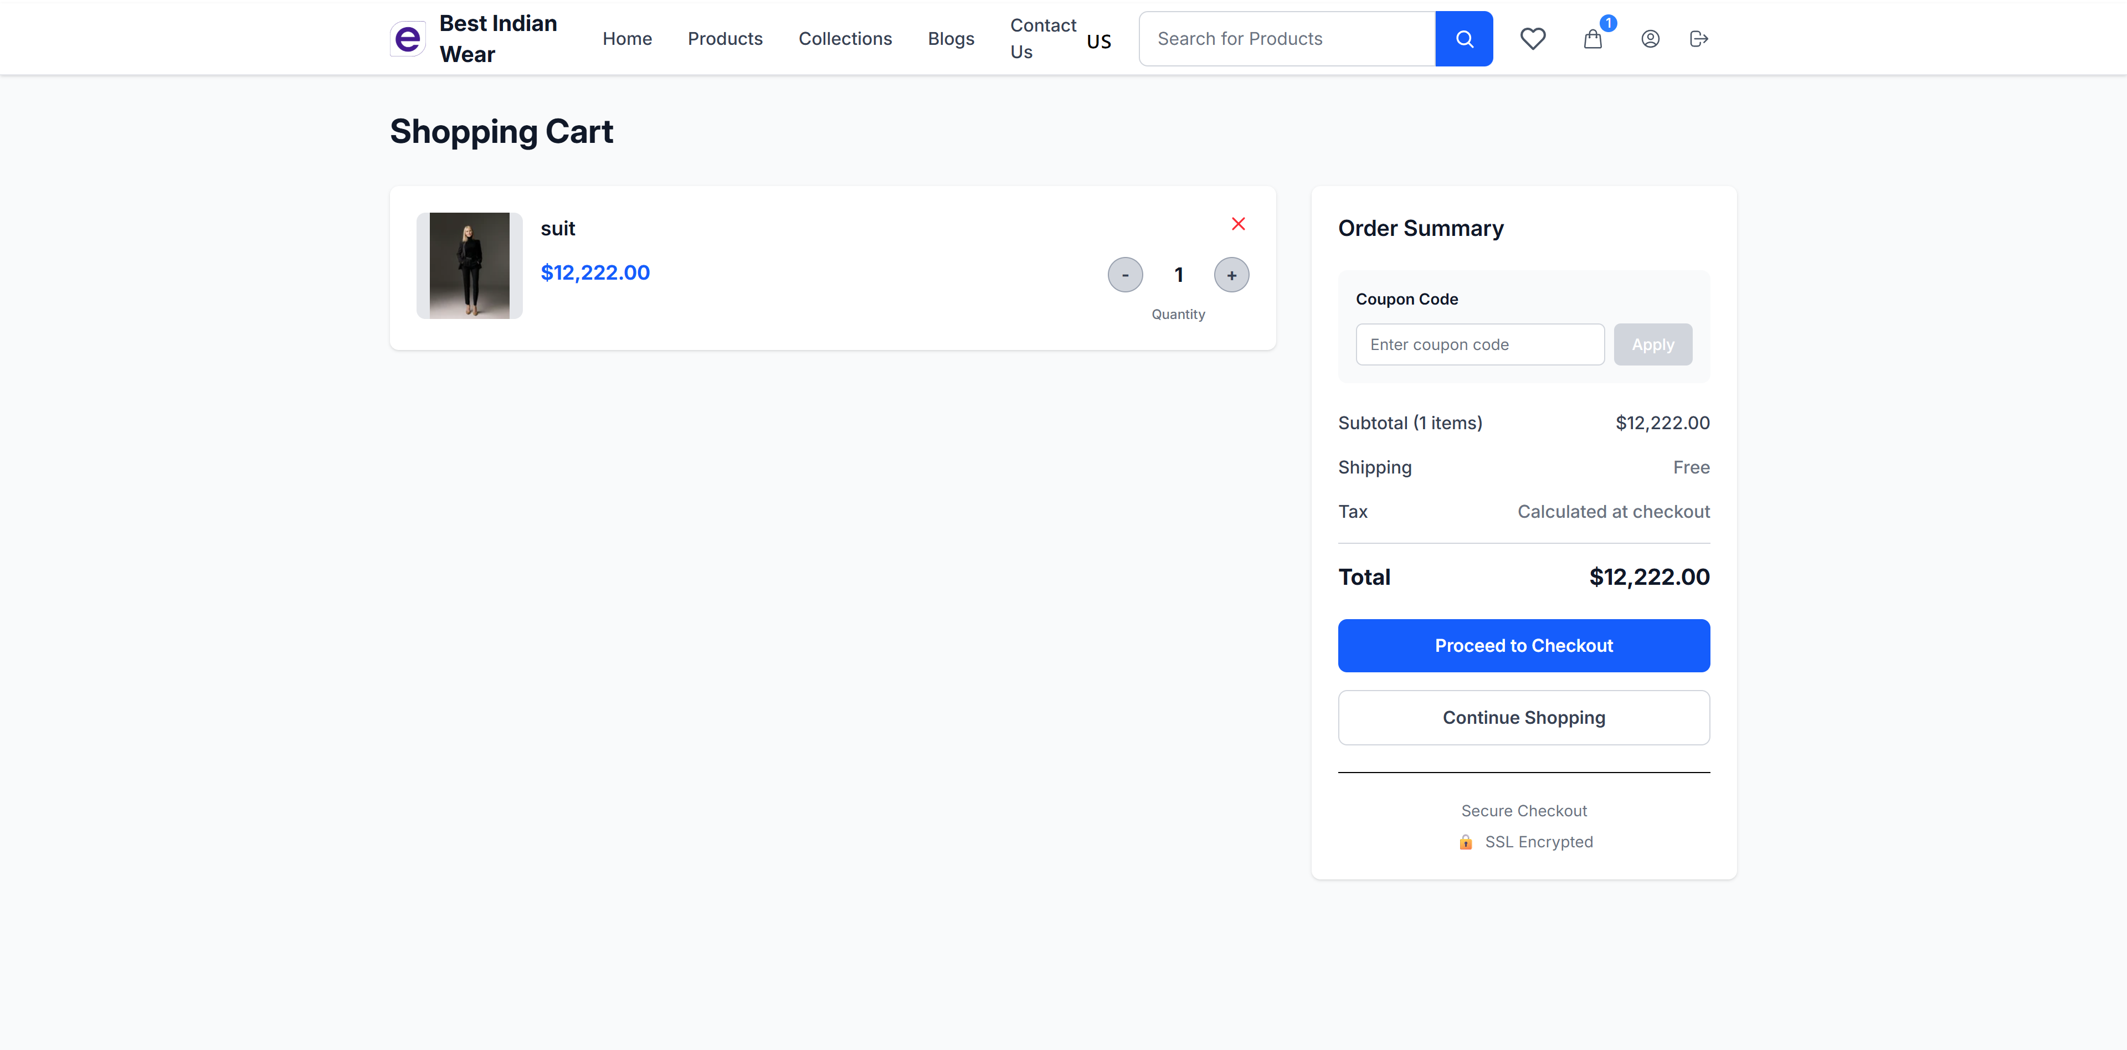Remove the suit with the red X
Image resolution: width=2127 pixels, height=1050 pixels.
pos(1239,224)
